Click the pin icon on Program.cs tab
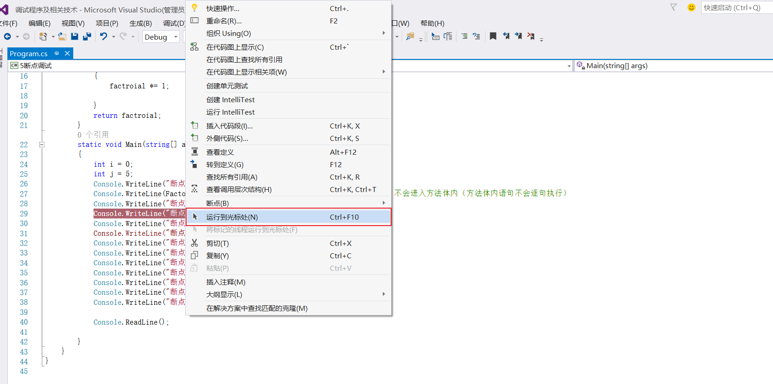This screenshot has width=773, height=384. [x=57, y=53]
